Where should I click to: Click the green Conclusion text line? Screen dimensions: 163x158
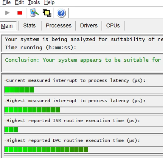[x=83, y=60]
